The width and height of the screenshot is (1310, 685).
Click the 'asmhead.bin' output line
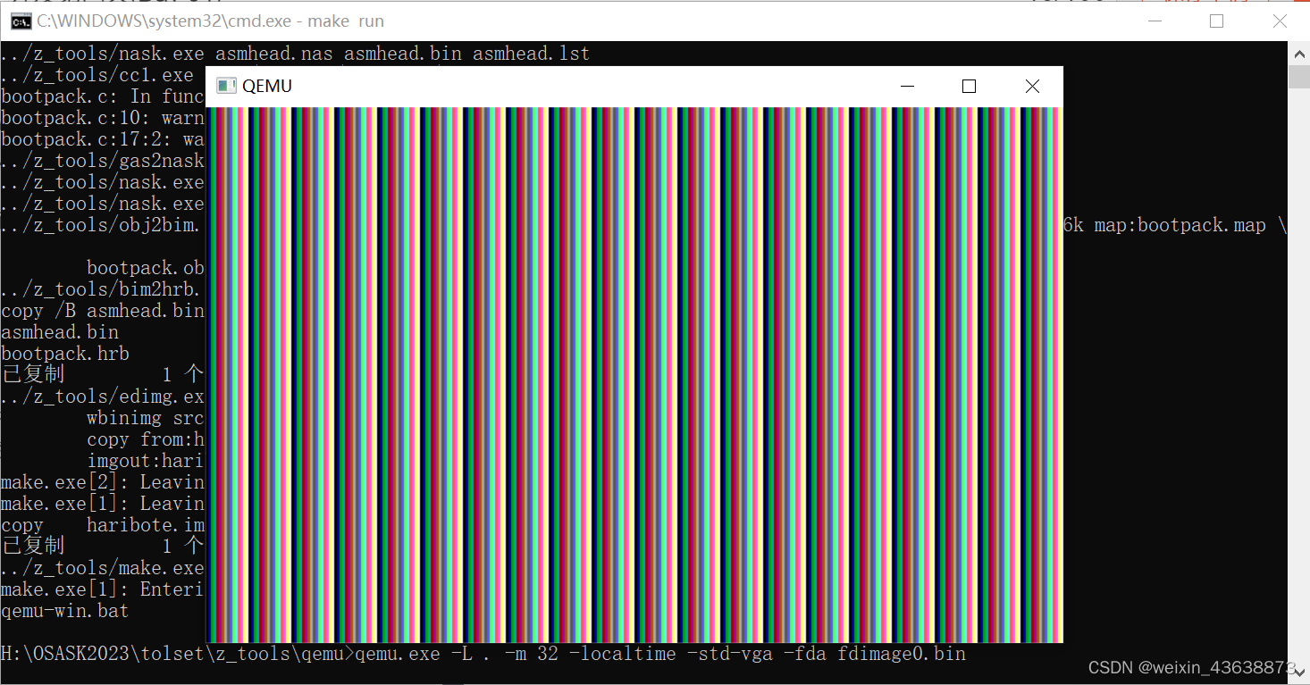pos(60,332)
